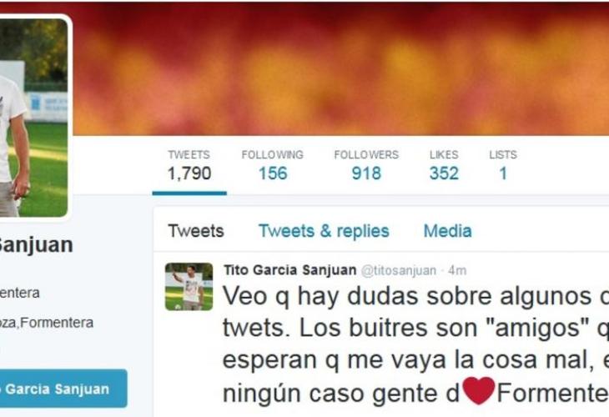Viewport: 609px width, 417px height.
Task: Click the profile name heading Sanjuan
Action: [36, 245]
